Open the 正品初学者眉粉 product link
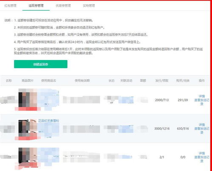Screen dimensions: 212x171 [x=48, y=121]
